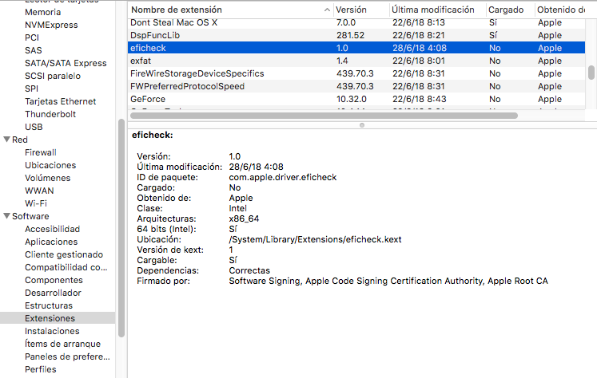This screenshot has width=597, height=378.
Task: Click the Firmado por signing authority text
Action: [x=388, y=281]
